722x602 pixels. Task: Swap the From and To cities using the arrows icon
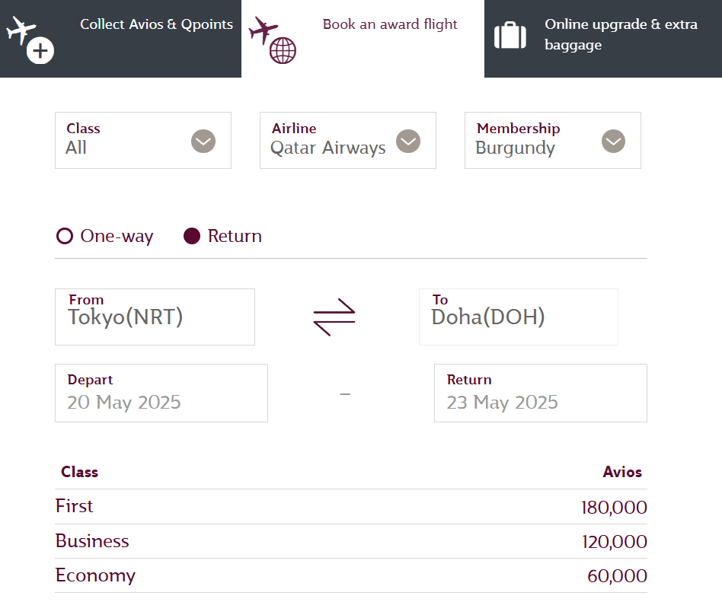pyautogui.click(x=334, y=317)
